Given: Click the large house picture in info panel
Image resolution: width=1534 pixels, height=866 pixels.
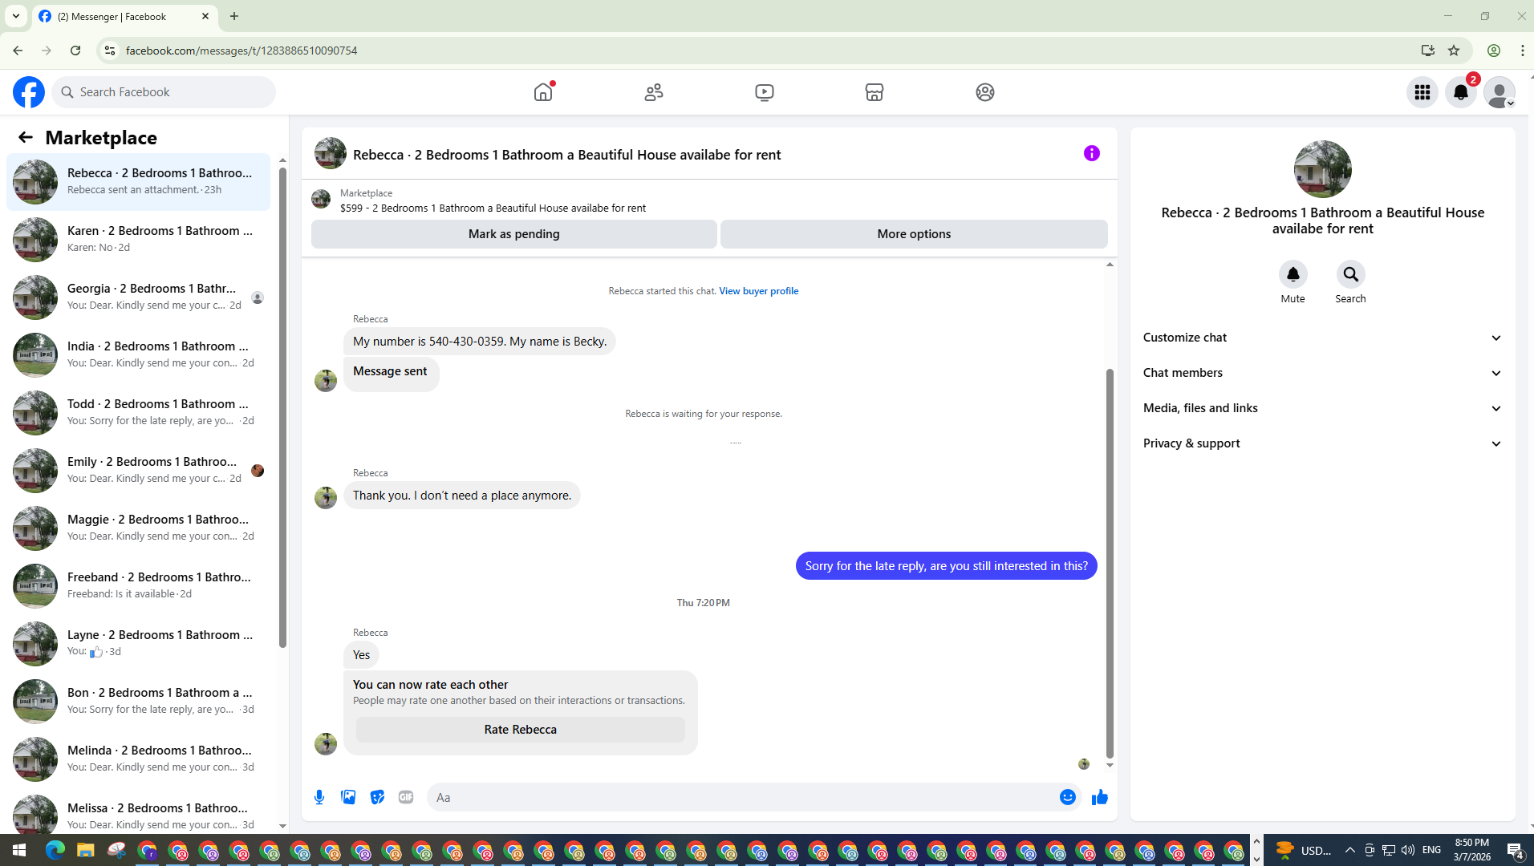Looking at the screenshot, I should pyautogui.click(x=1323, y=169).
